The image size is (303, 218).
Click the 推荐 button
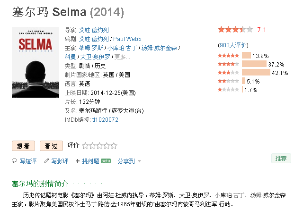click(x=281, y=158)
